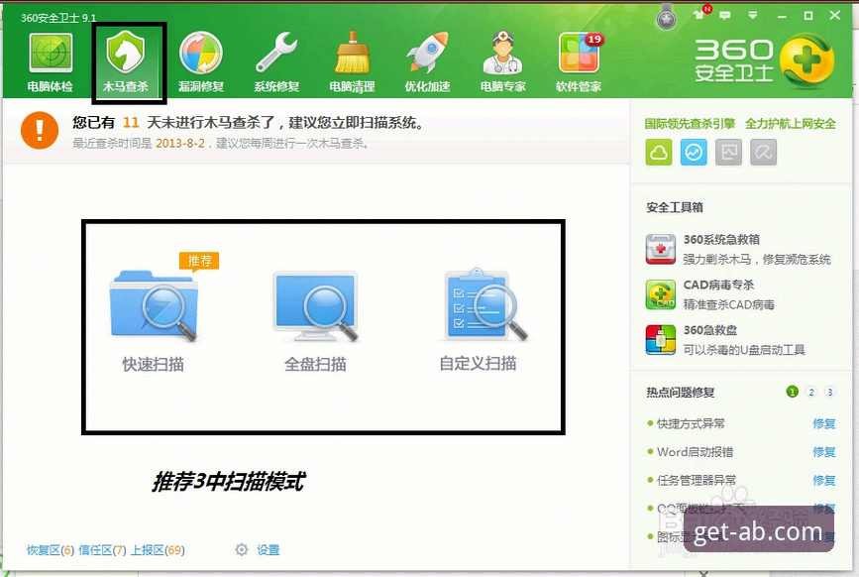Close the 360安全卫士 window
Viewport: 859px width, 577px height.
tap(835, 15)
